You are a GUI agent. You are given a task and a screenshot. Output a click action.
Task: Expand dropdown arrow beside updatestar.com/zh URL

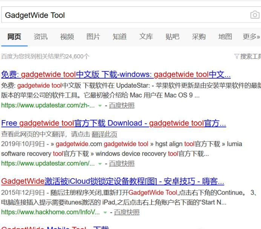pos(100,106)
